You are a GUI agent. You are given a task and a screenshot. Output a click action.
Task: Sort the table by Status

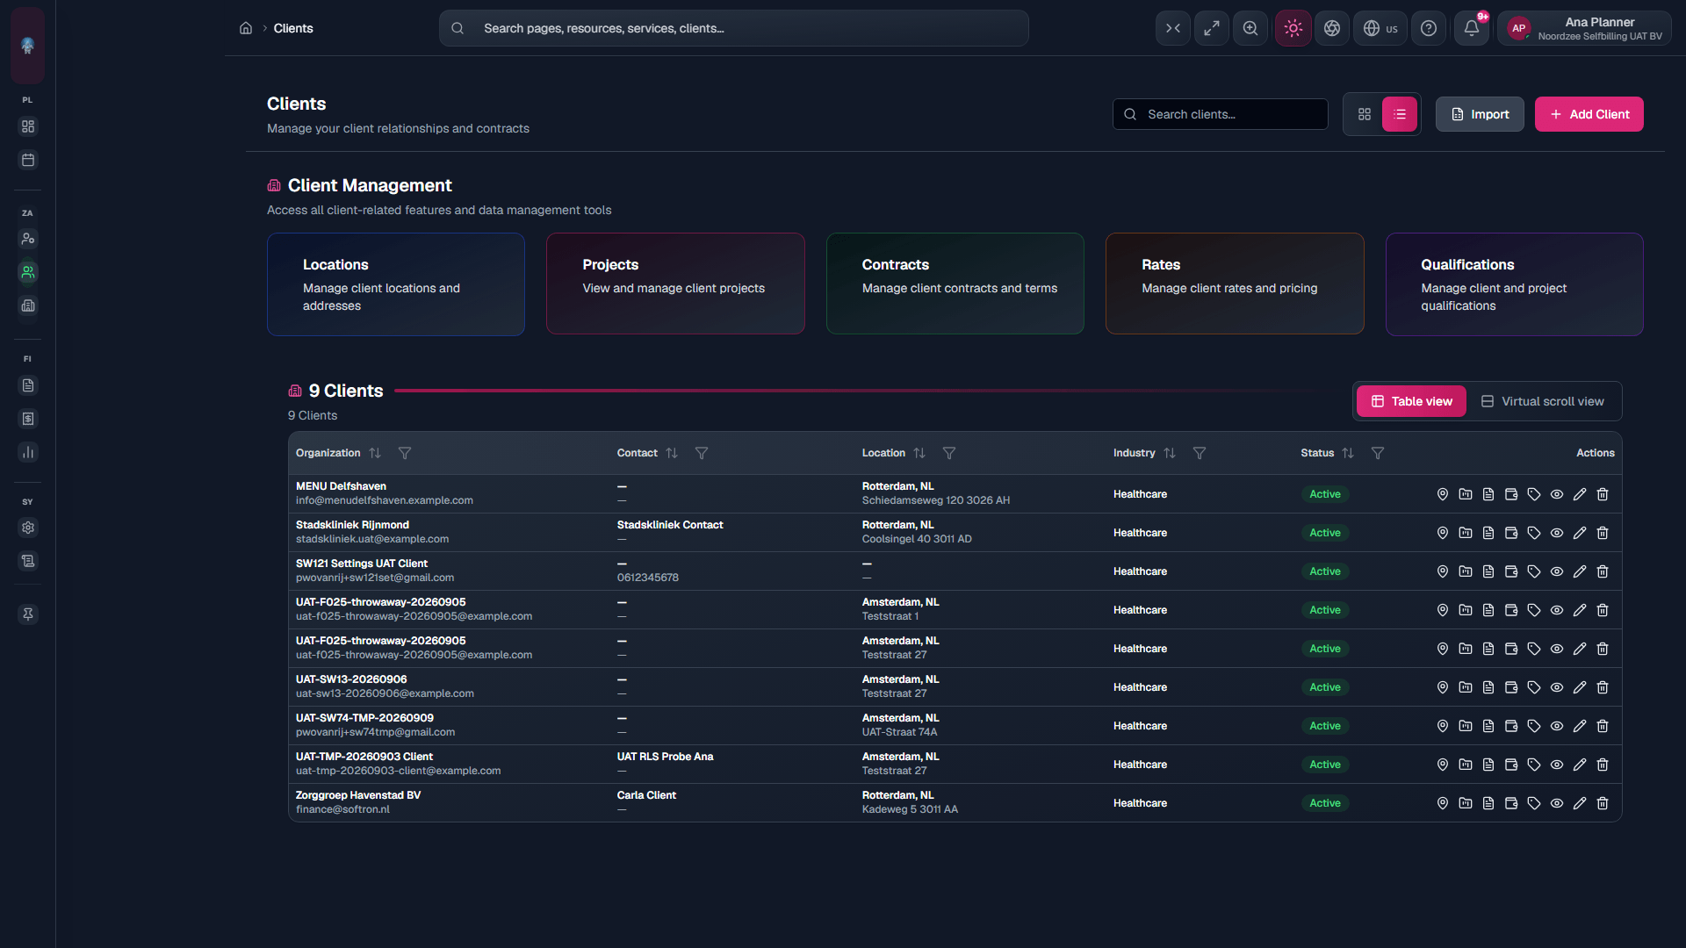coord(1348,453)
